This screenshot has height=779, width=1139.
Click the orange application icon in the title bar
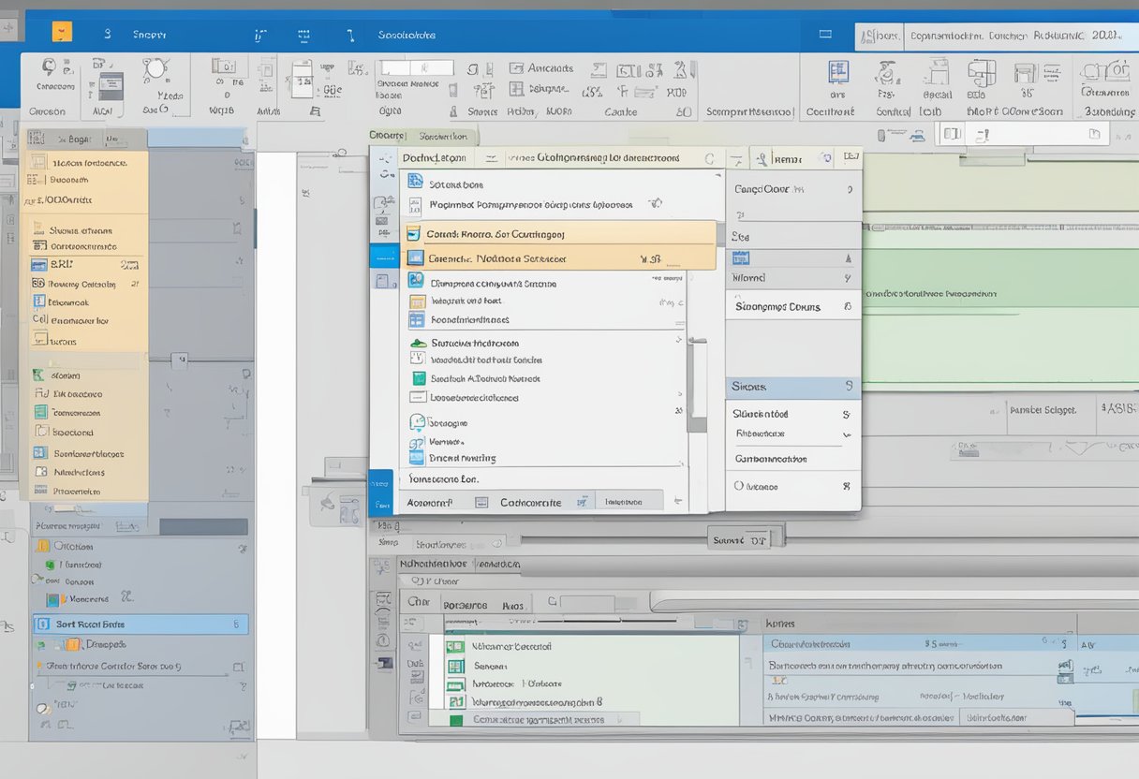pyautogui.click(x=60, y=31)
